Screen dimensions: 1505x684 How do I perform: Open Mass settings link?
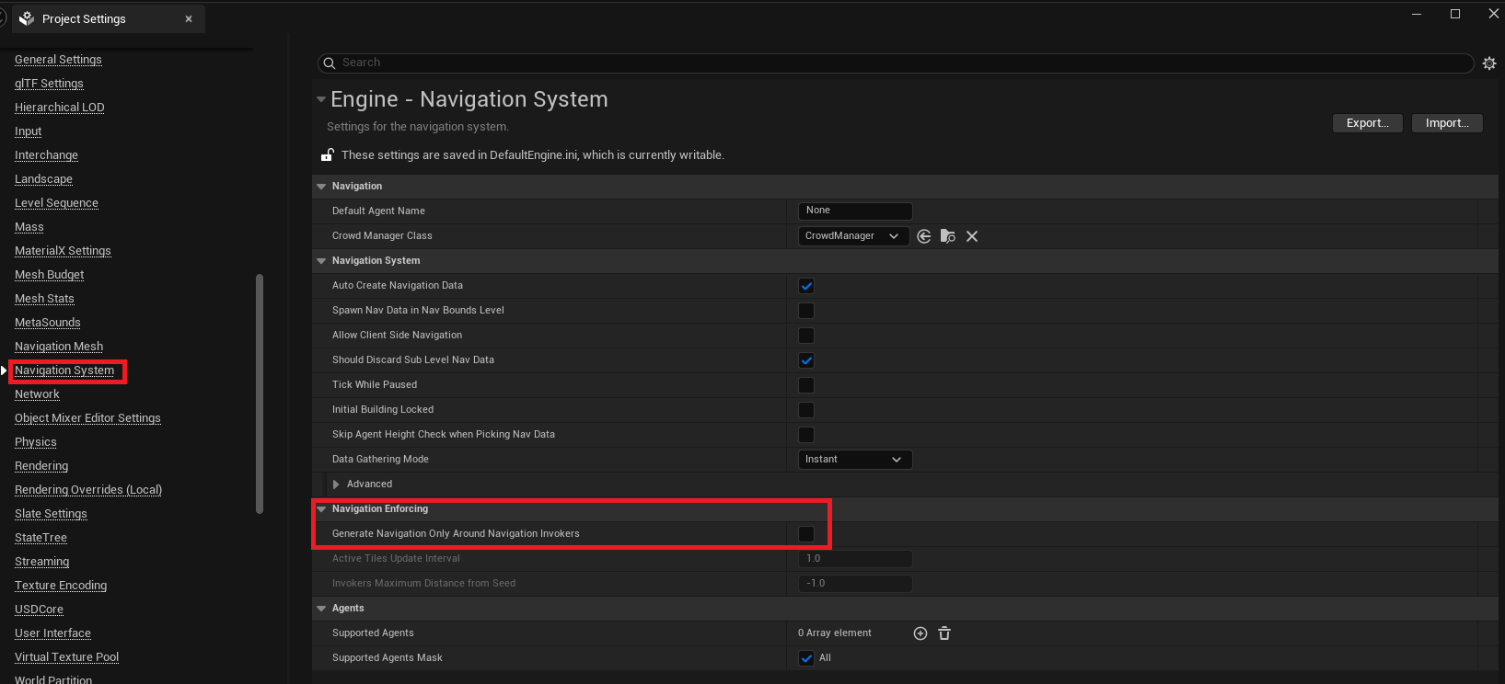click(29, 227)
